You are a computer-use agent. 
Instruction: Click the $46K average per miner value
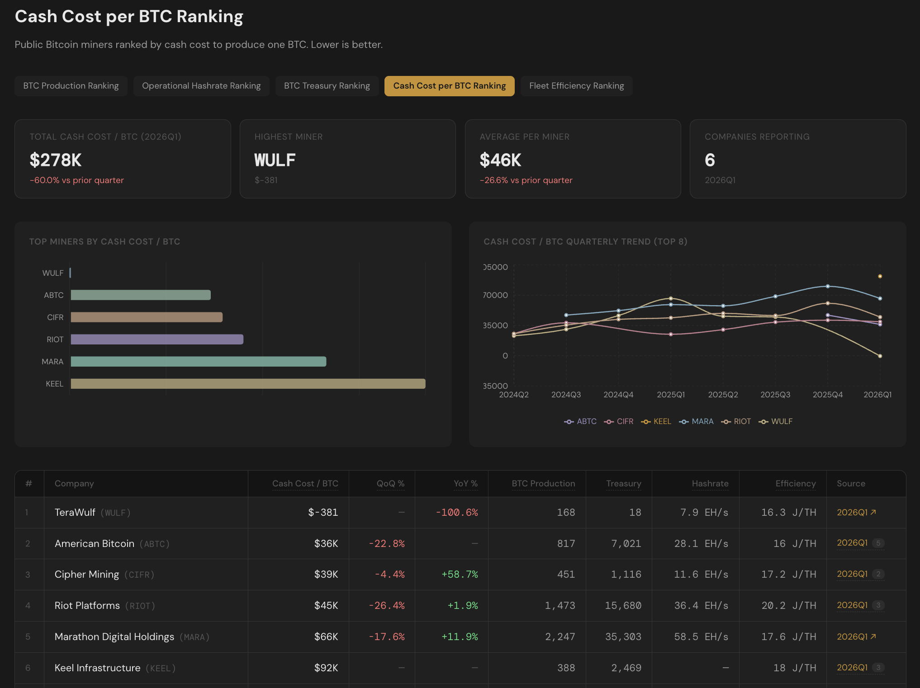click(x=501, y=160)
